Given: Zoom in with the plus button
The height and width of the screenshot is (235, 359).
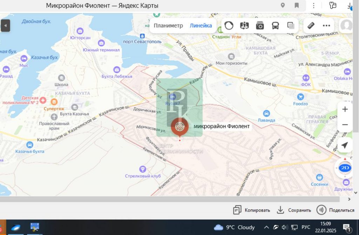Looking at the screenshot, I should [x=345, y=109].
